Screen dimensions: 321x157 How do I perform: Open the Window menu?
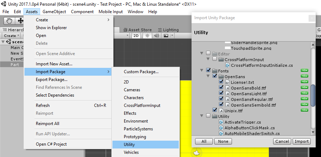click(x=135, y=12)
